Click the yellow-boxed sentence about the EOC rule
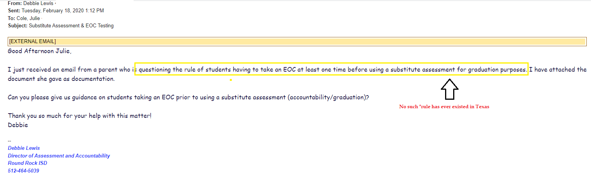This screenshot has width=591, height=176. point(331,69)
